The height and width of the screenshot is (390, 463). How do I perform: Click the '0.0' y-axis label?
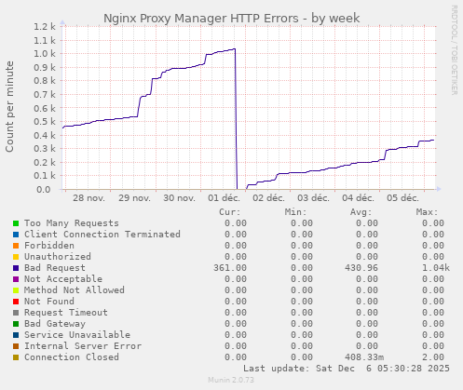tap(44, 189)
